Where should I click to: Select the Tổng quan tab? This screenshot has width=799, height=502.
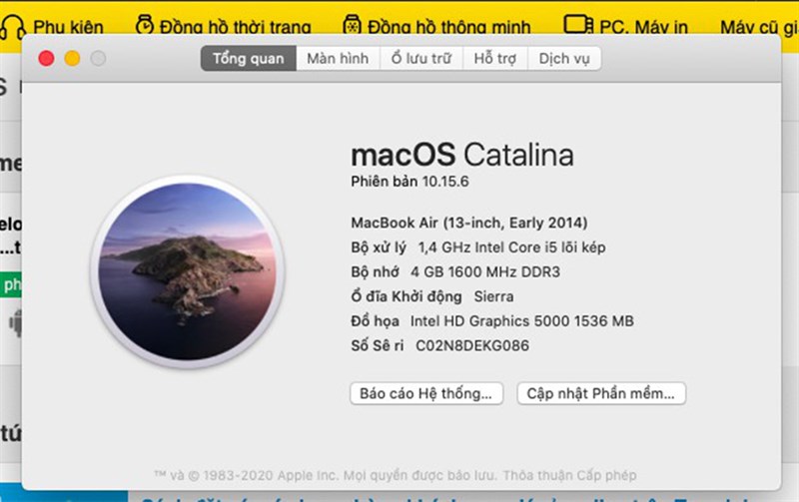pyautogui.click(x=248, y=59)
